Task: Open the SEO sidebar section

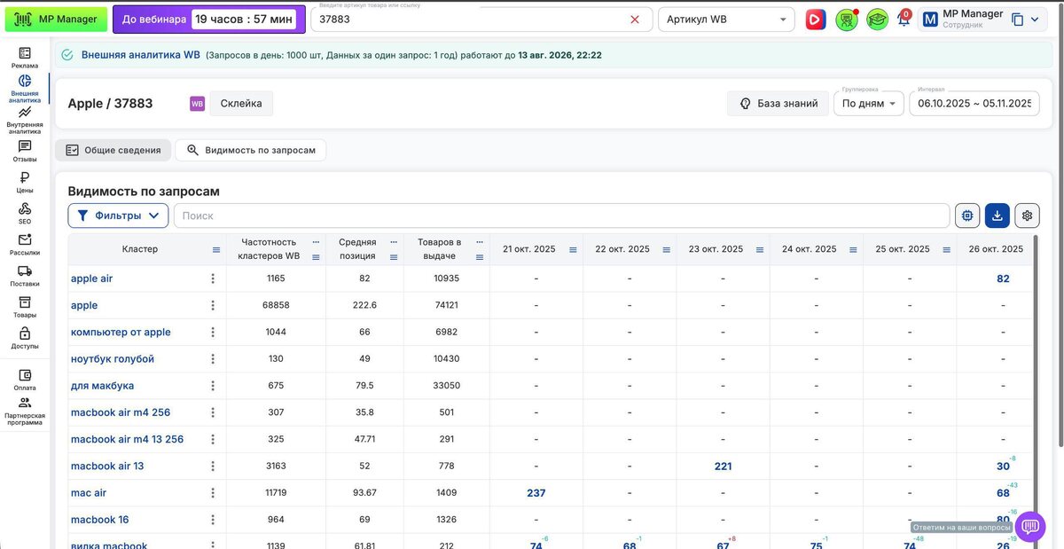Action: [x=25, y=214]
